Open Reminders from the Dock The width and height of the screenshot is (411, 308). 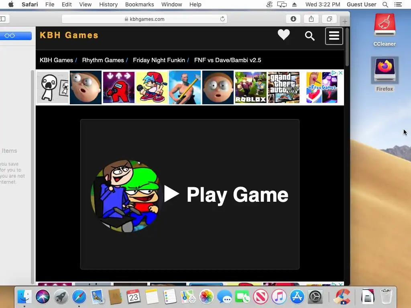click(170, 297)
